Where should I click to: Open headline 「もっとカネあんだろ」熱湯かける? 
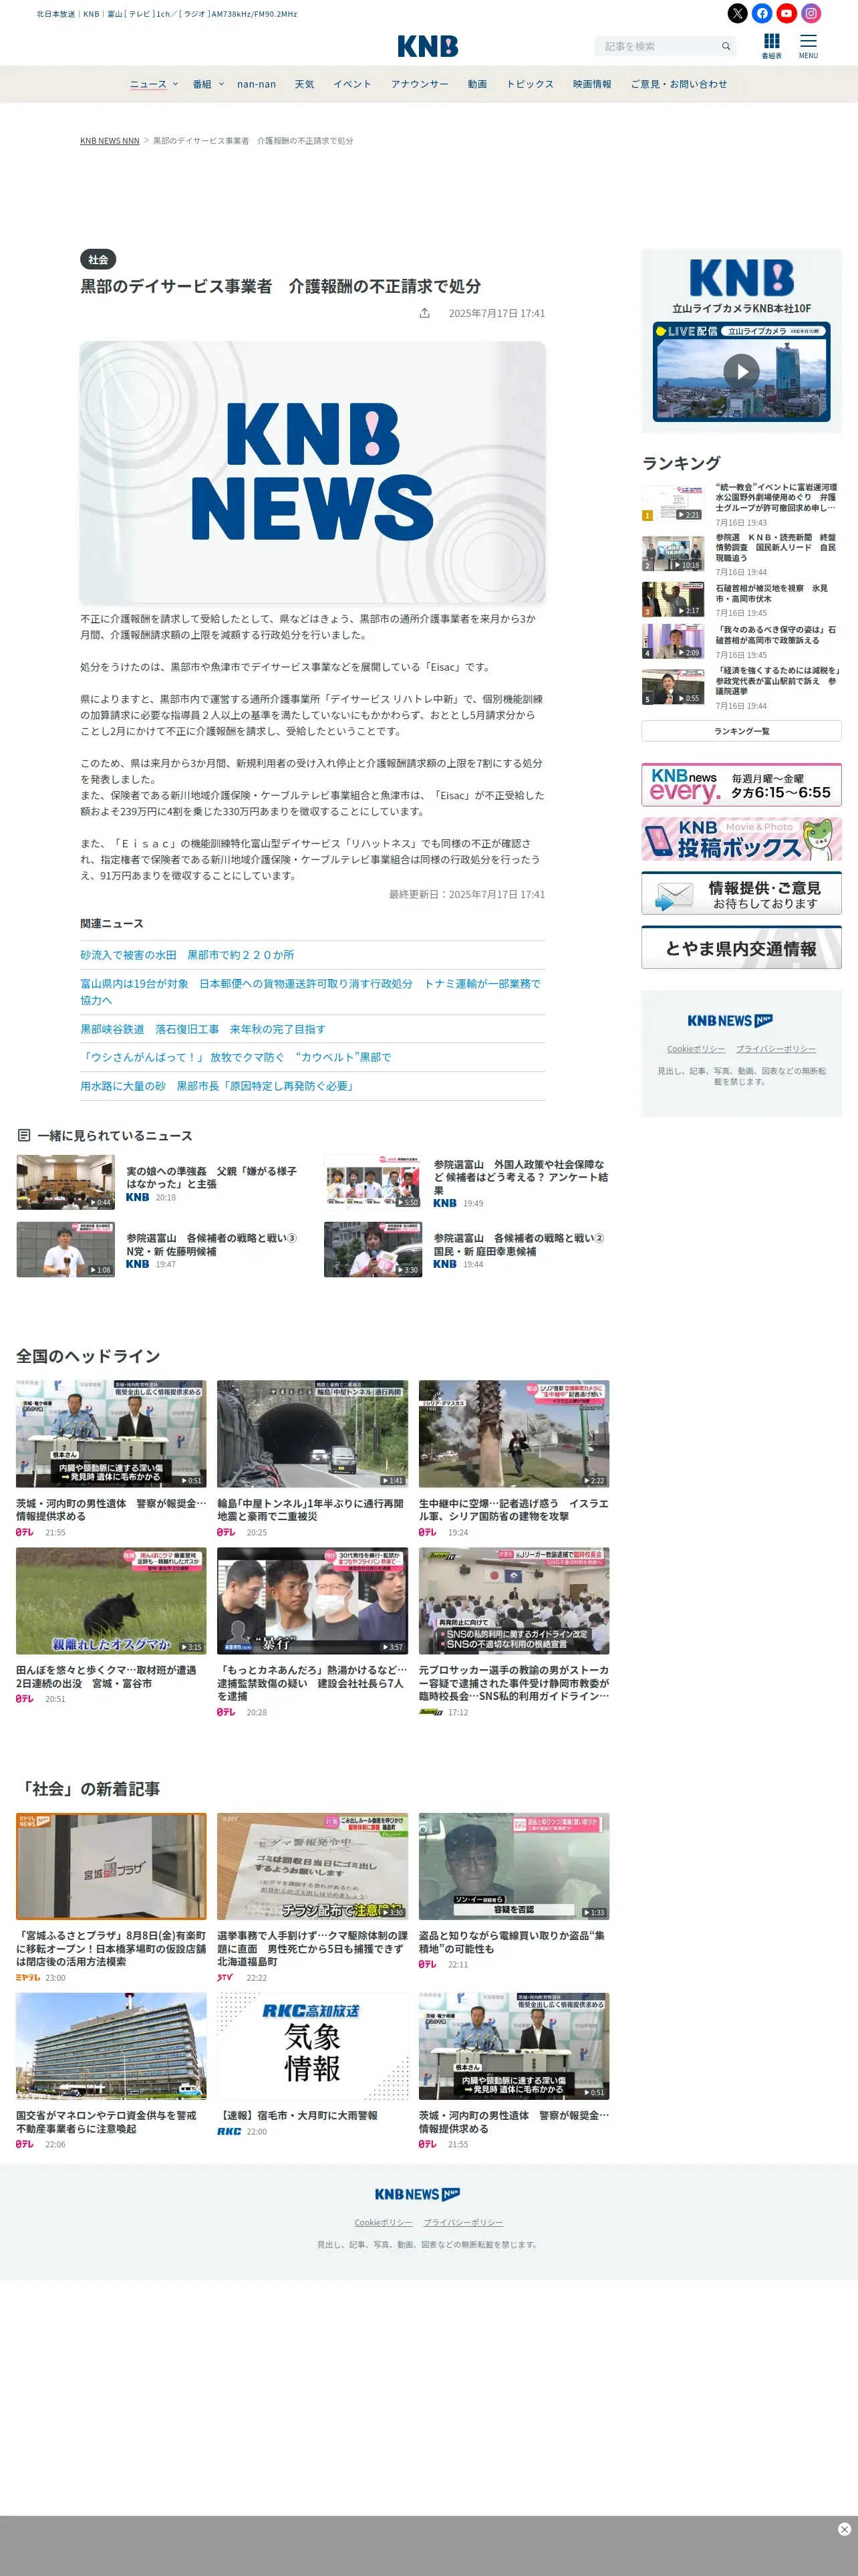(x=313, y=1632)
